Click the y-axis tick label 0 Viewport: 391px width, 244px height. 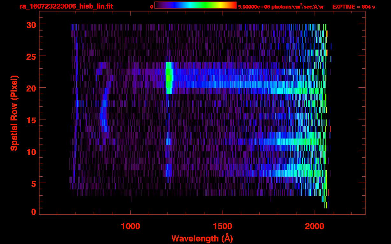[34, 212]
